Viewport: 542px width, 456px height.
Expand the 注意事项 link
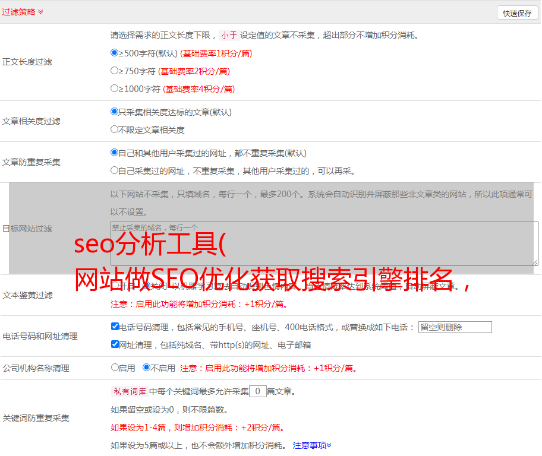click(311, 445)
